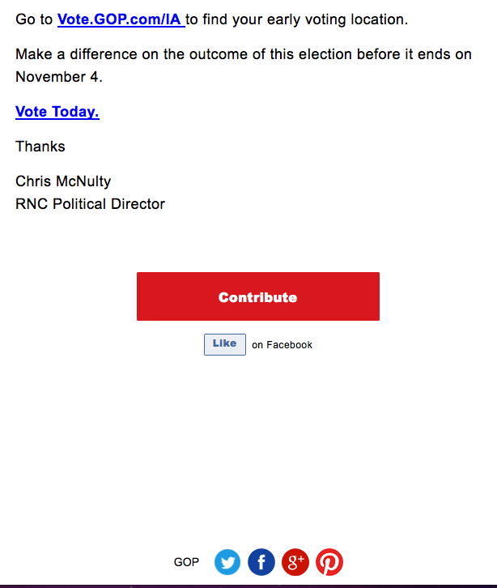Click the 'on Facebook' label beside Like

pyautogui.click(x=282, y=345)
